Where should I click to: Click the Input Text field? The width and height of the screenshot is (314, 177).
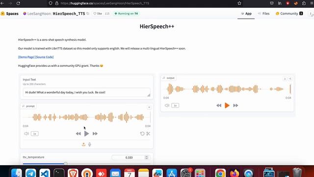86,92
